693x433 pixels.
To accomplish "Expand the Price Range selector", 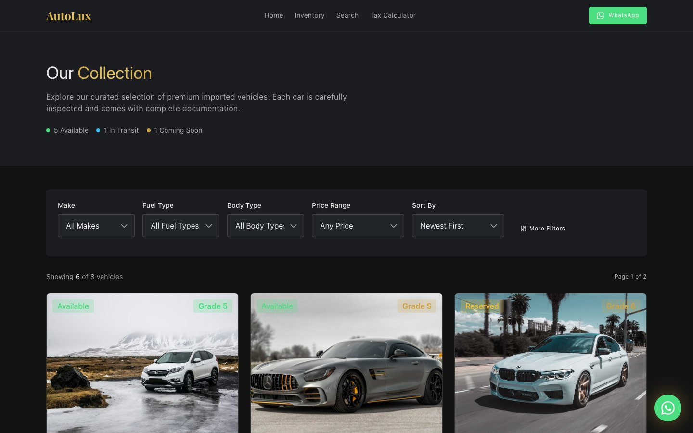I will click(358, 226).
